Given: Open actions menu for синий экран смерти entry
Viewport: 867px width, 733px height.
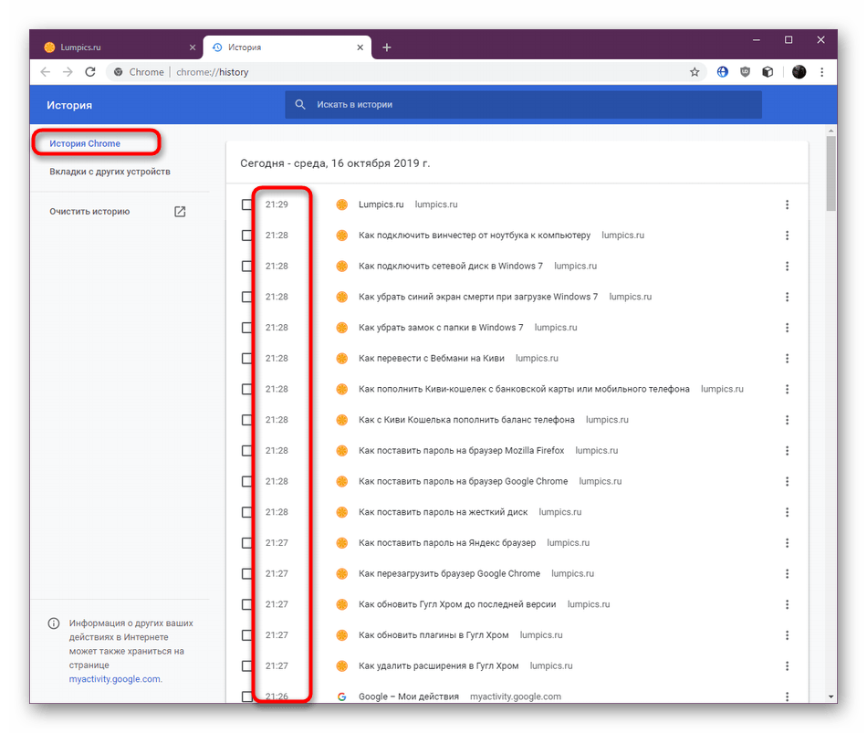Looking at the screenshot, I should pyautogui.click(x=787, y=297).
